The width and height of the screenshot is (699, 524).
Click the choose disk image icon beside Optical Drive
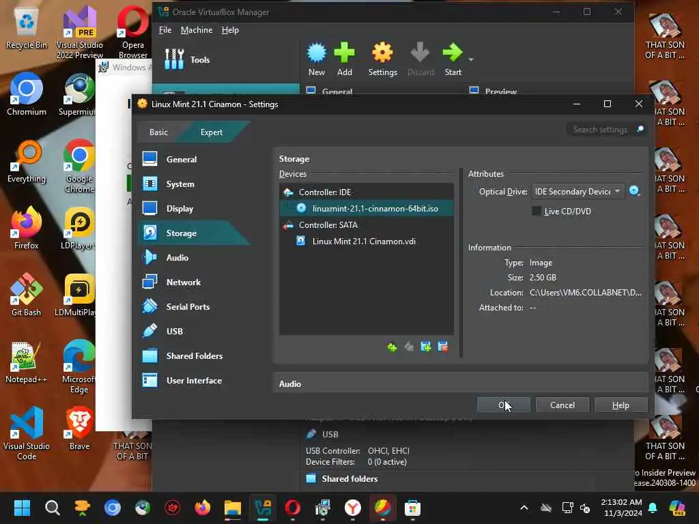pos(634,191)
